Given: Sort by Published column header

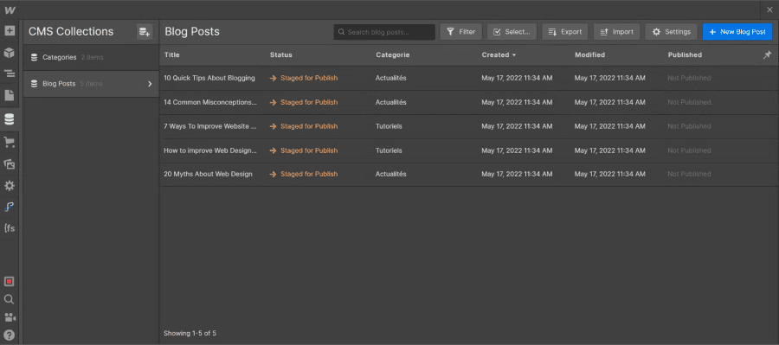Looking at the screenshot, I should click(x=685, y=55).
